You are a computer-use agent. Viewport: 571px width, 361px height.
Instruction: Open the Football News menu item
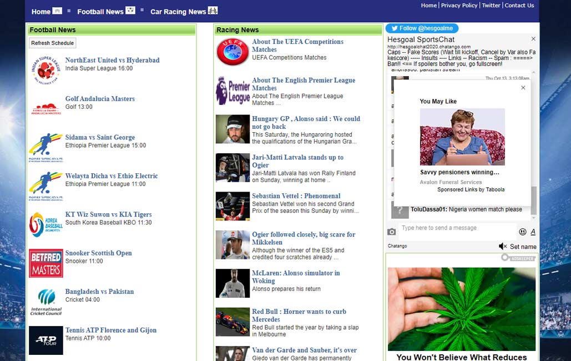pos(100,12)
